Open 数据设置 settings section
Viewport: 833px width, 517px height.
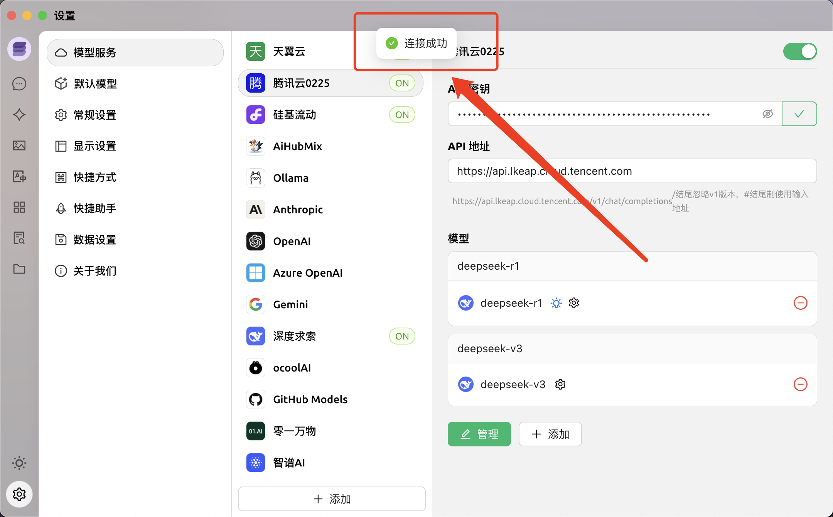pyautogui.click(x=95, y=240)
